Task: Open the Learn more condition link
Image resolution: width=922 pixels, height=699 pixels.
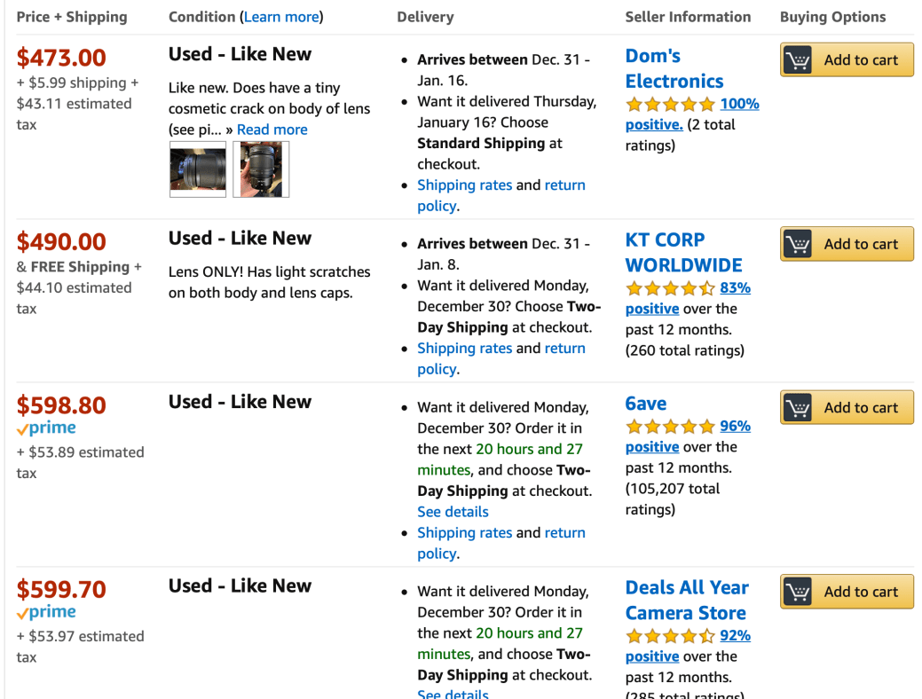Action: (281, 17)
